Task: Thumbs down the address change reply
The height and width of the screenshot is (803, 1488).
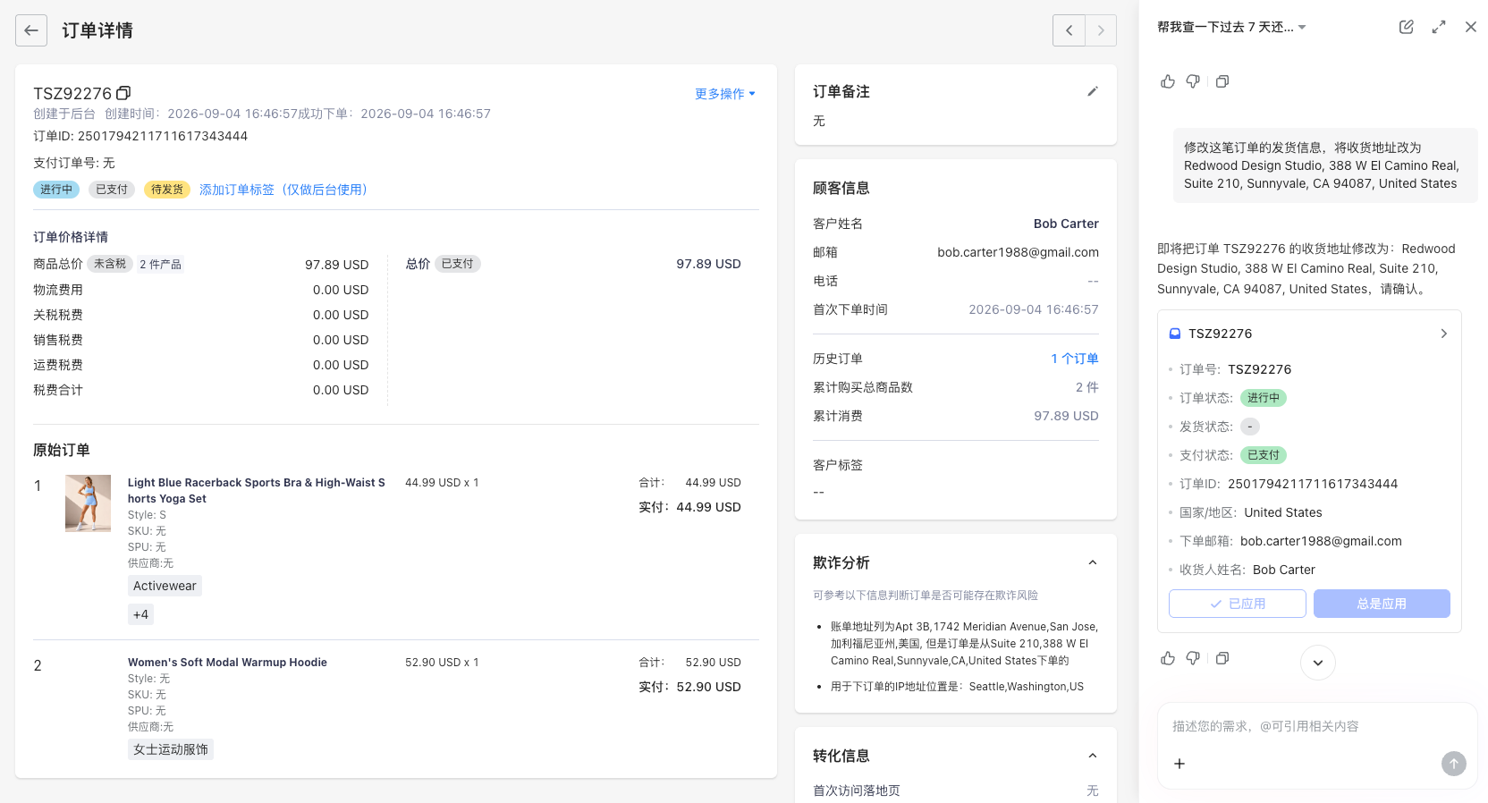Action: tap(1193, 658)
